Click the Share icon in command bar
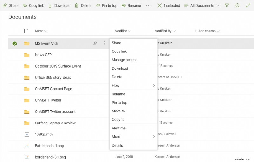Viewport: 254px width, 162px height. coord(5,5)
